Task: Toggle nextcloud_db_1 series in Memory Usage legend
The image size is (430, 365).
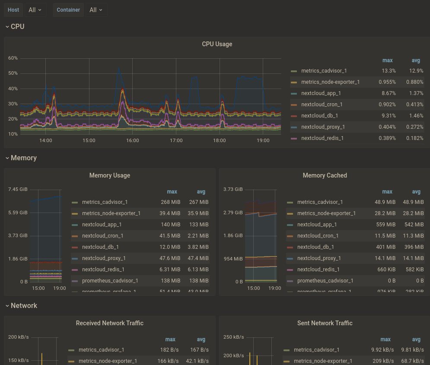Action: tap(100, 247)
